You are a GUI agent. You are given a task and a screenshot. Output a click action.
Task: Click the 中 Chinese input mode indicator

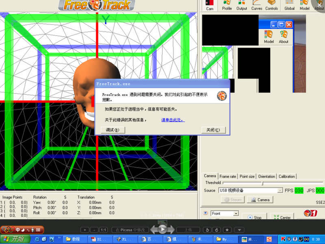point(17,230)
